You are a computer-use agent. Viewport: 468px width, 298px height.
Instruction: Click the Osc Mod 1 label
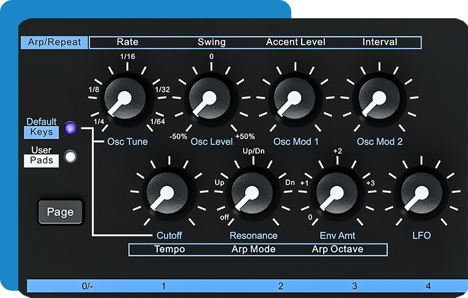click(x=296, y=142)
